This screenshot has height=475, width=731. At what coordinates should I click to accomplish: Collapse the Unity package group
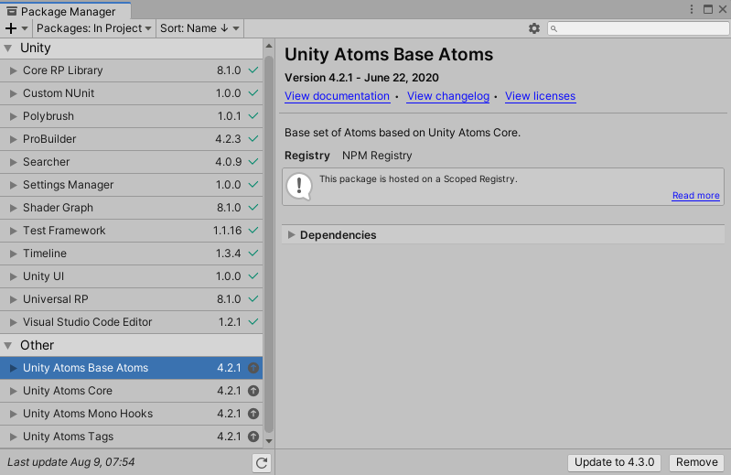pyautogui.click(x=8, y=48)
